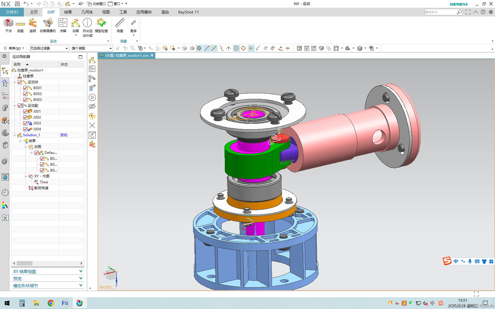495x309 pixels.
Task: Click the undo arrow in title bar
Action: [26, 4]
